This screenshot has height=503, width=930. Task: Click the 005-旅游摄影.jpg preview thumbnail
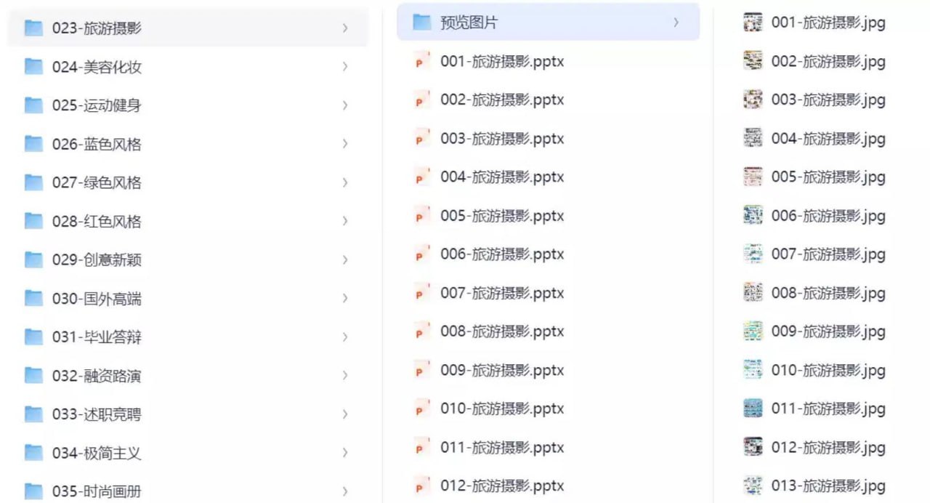tap(753, 177)
